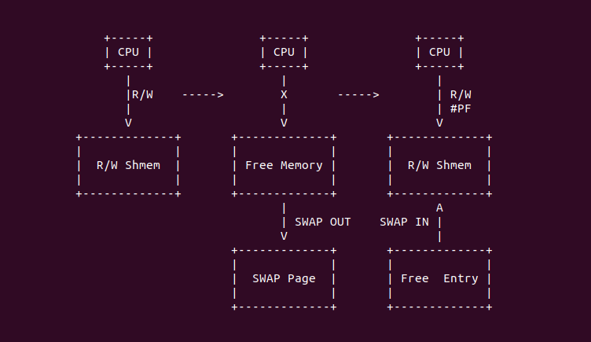591x342 pixels.
Task: Click the leftmost CPU box
Action: 128,52
